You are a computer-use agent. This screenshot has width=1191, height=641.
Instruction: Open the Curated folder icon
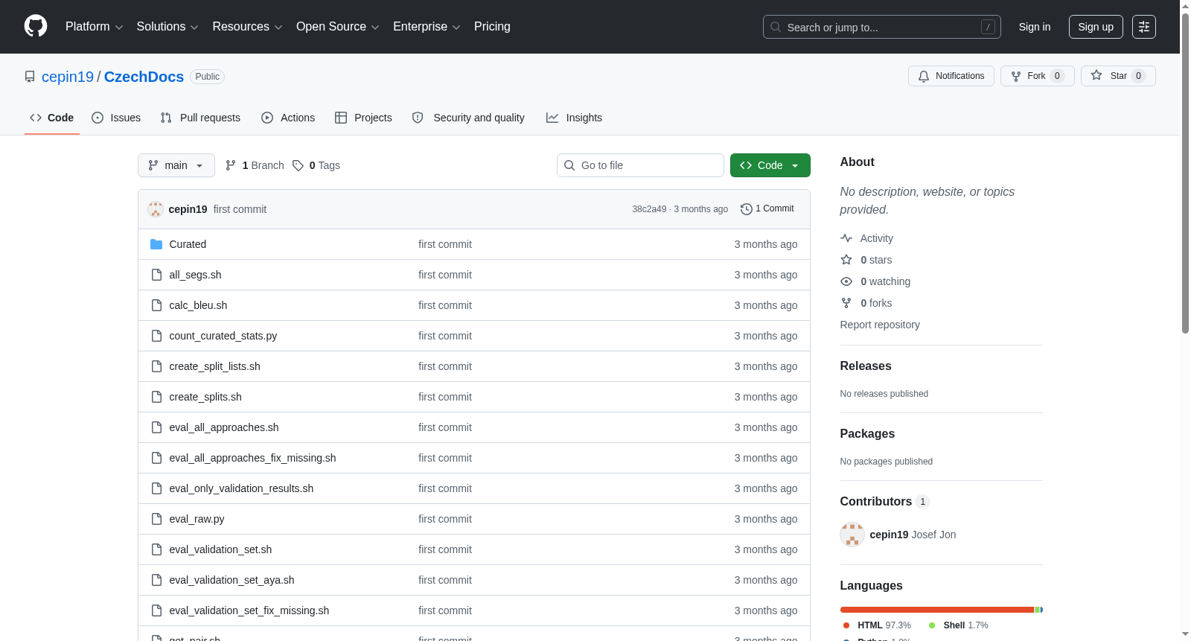(x=156, y=244)
